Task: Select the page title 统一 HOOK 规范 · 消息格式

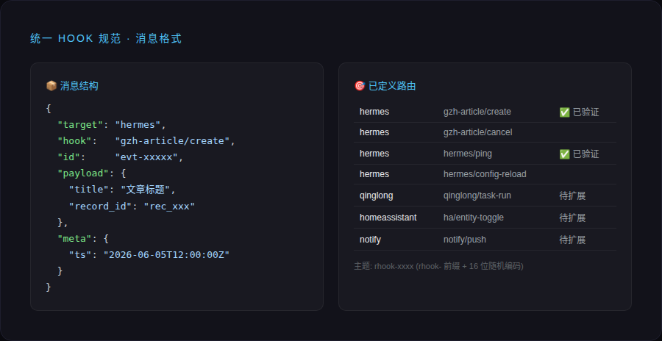Action: [x=106, y=39]
